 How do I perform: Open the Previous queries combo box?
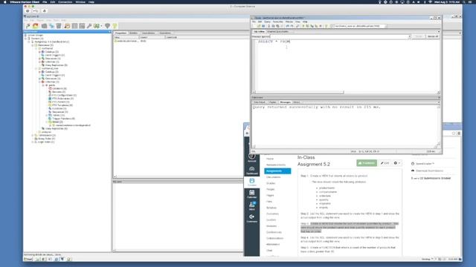tap(341, 36)
